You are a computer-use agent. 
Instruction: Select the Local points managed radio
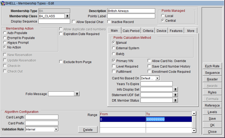(x=163, y=16)
